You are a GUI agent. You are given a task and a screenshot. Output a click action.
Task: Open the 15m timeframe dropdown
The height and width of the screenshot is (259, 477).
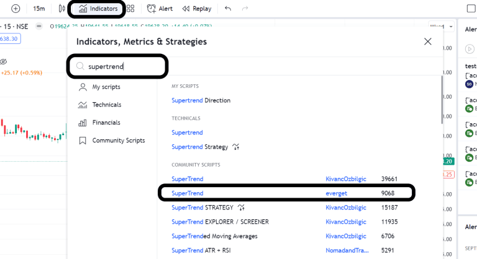39,9
